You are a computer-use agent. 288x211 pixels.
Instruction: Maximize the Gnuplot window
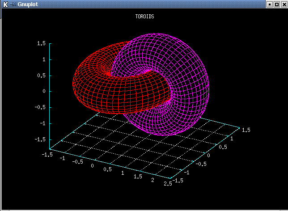pos(277,4)
